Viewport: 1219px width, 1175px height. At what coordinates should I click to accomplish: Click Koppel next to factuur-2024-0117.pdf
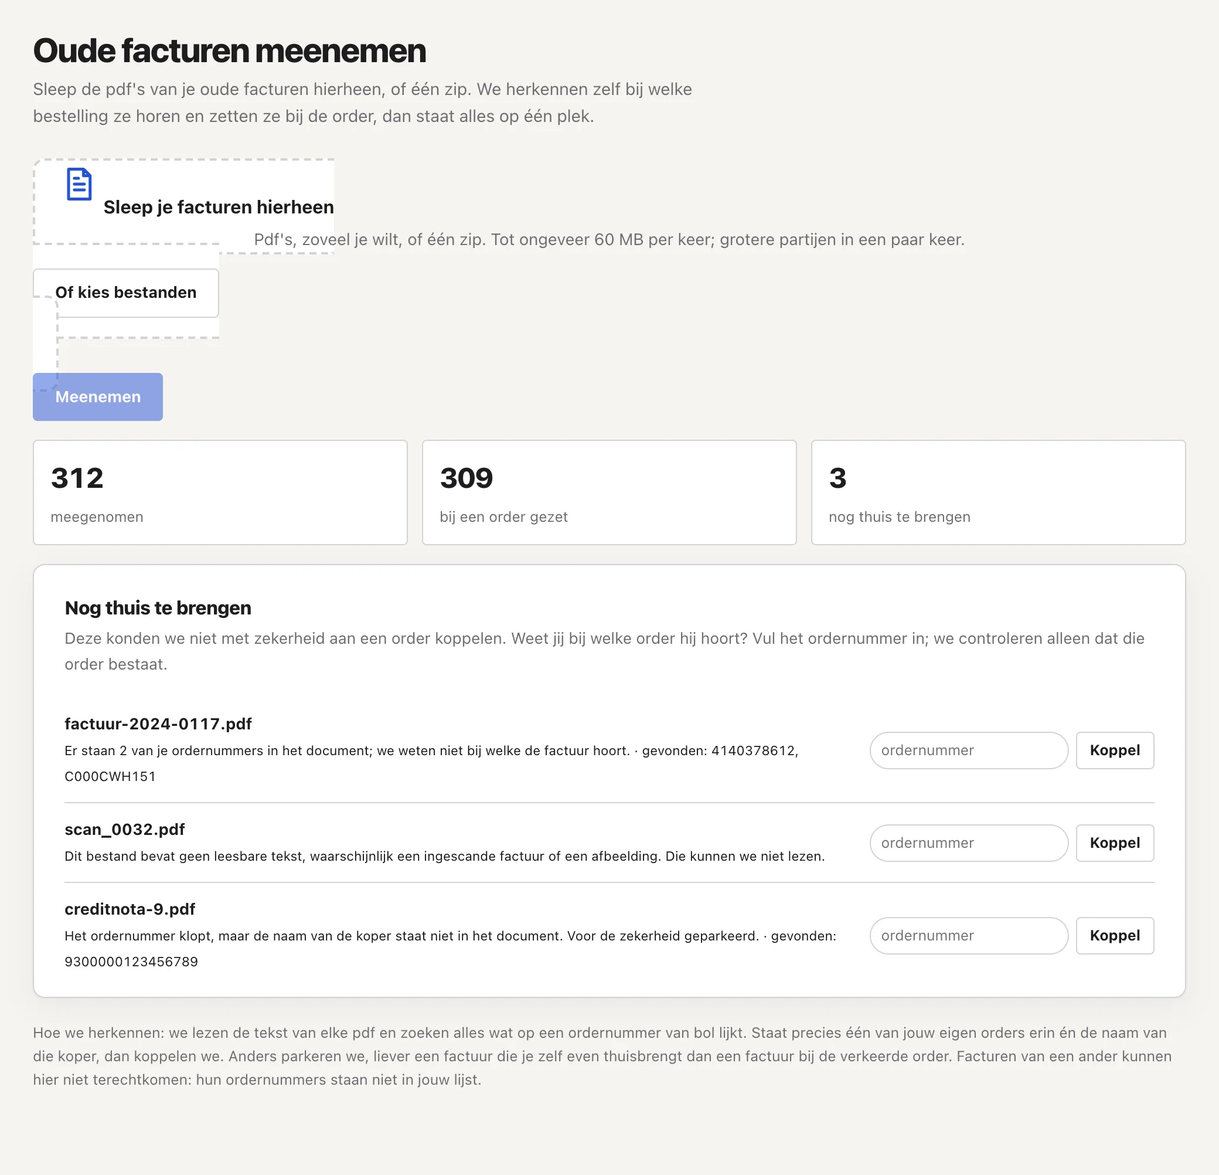pyautogui.click(x=1115, y=750)
